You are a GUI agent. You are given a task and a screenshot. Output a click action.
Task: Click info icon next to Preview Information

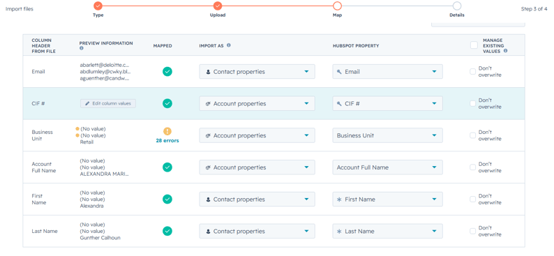(82, 48)
